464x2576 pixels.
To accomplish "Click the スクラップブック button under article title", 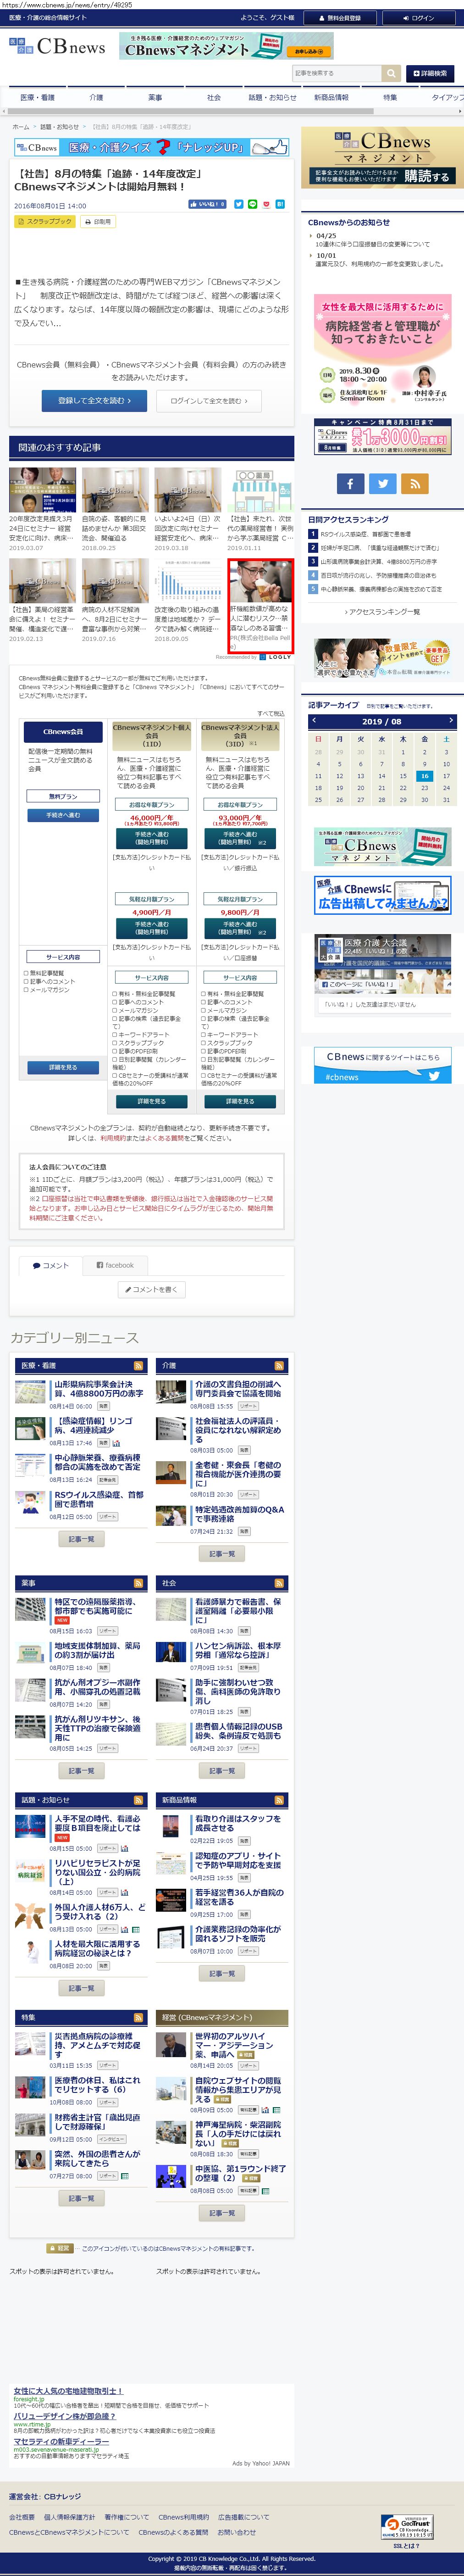I will (x=45, y=222).
